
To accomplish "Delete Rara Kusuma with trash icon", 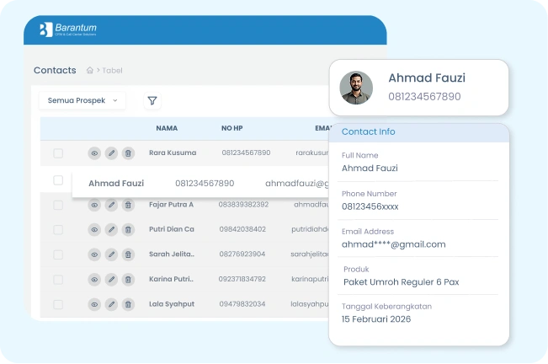I will [128, 153].
